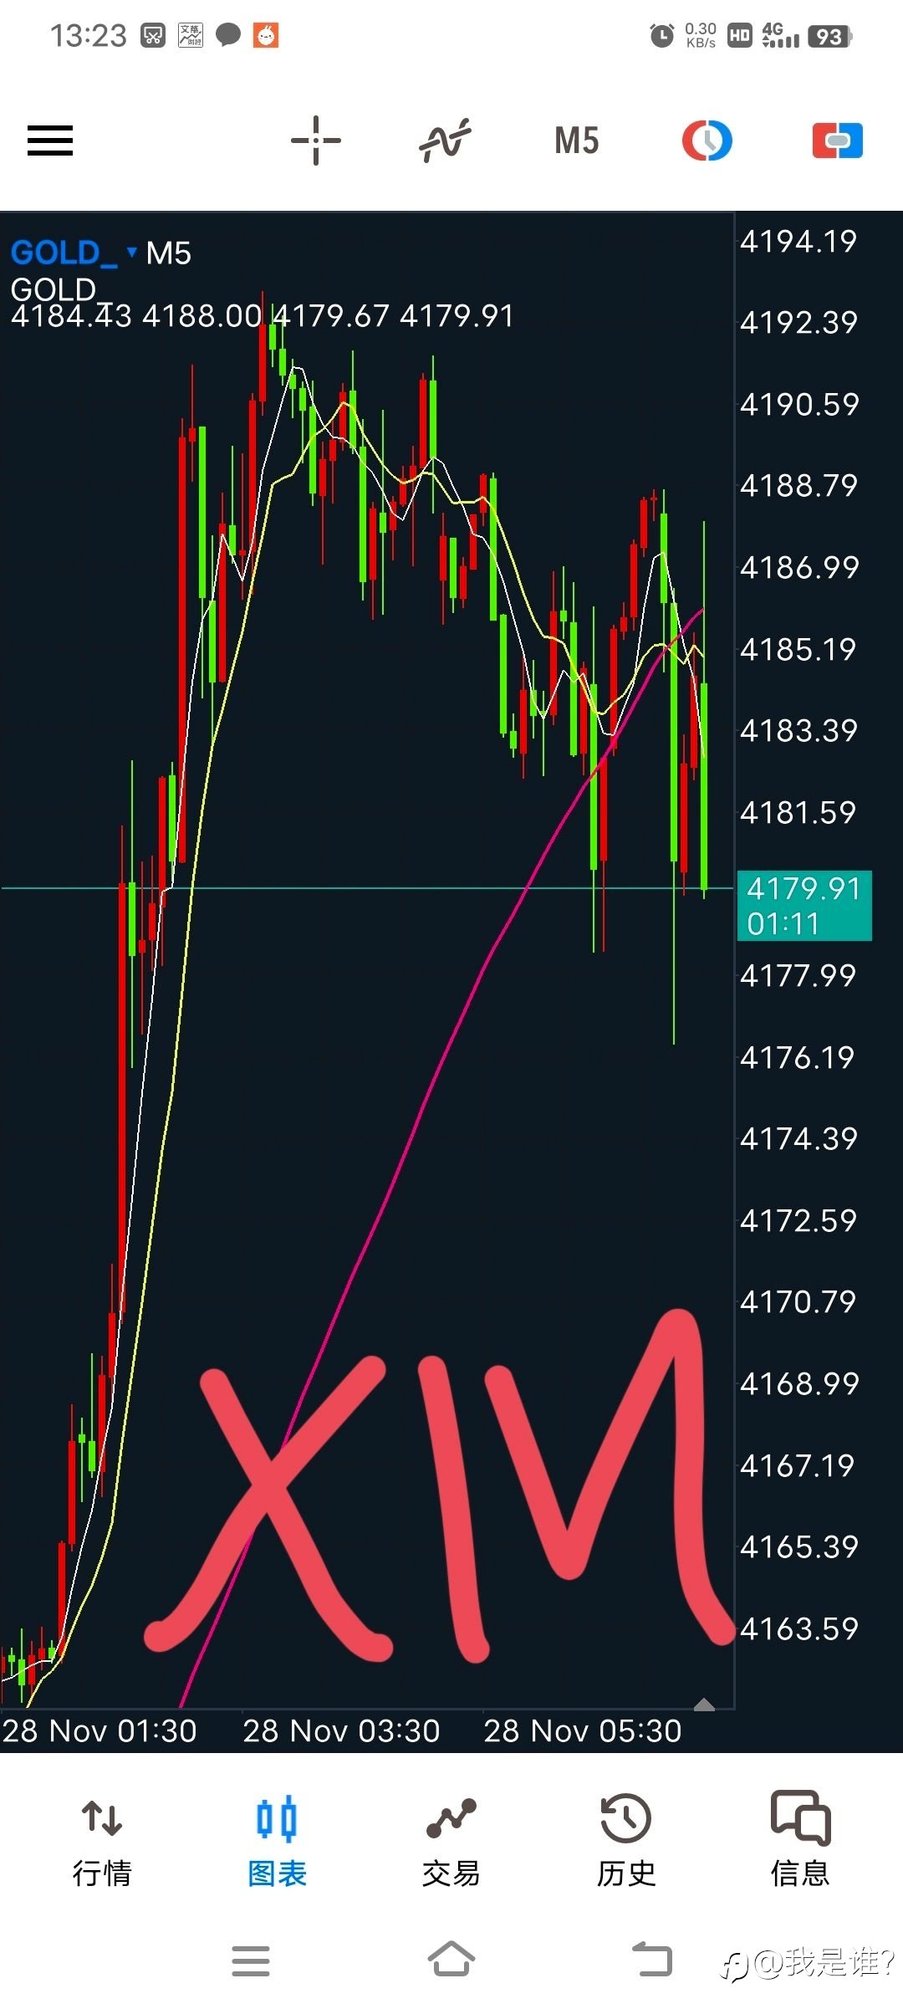Viewport: 903px width, 2014px height.
Task: Tap the Android home navigation button
Action: tap(451, 1959)
